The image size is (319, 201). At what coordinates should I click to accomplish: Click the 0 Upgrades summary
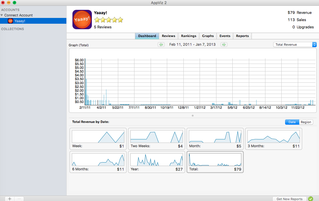[x=303, y=27]
